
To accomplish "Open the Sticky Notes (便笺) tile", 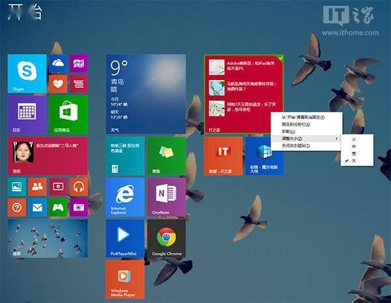I will [167, 156].
